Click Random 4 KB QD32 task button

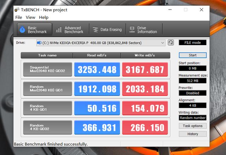[48, 127]
